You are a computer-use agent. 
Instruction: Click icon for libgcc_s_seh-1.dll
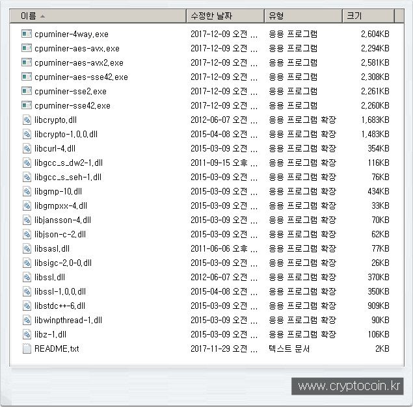coord(27,177)
